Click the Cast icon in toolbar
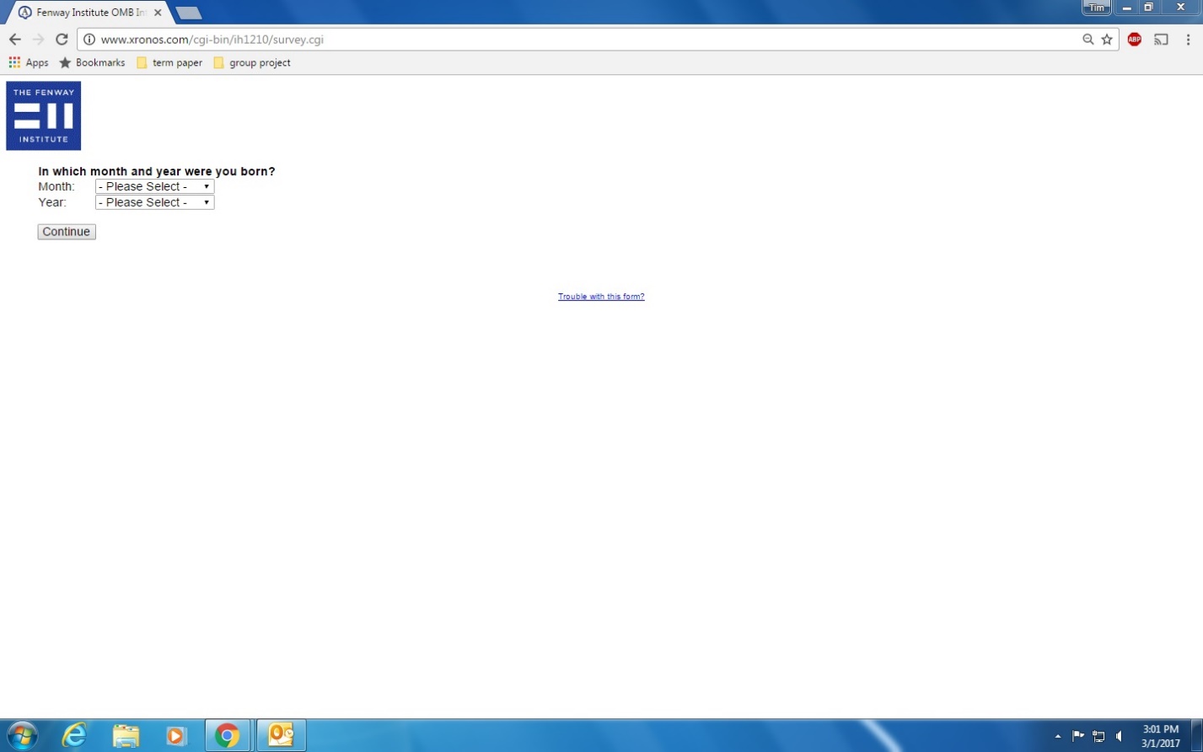Screen dimensions: 1203x752 (1161, 40)
